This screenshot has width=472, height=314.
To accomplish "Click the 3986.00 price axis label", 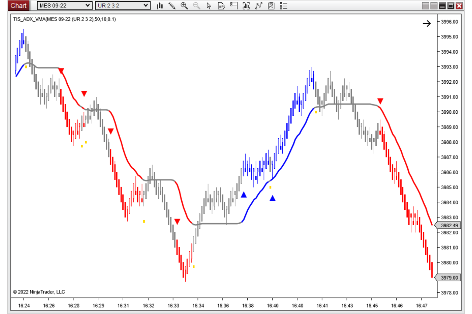I will (449, 172).
